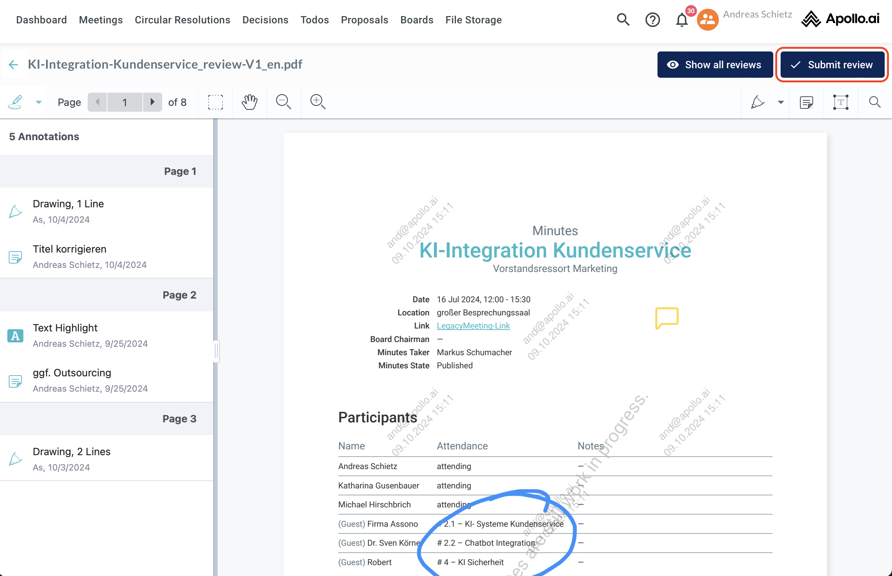Open the LegacyMeeting-Link hyperlink

point(473,326)
